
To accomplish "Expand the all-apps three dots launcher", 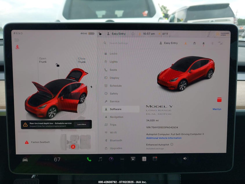I will tap(122, 159).
